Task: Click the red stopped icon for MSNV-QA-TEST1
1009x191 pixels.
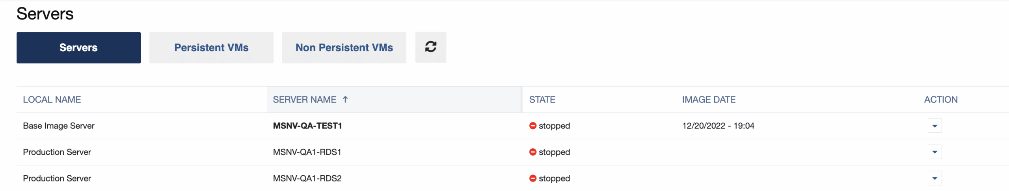Action: (x=532, y=126)
